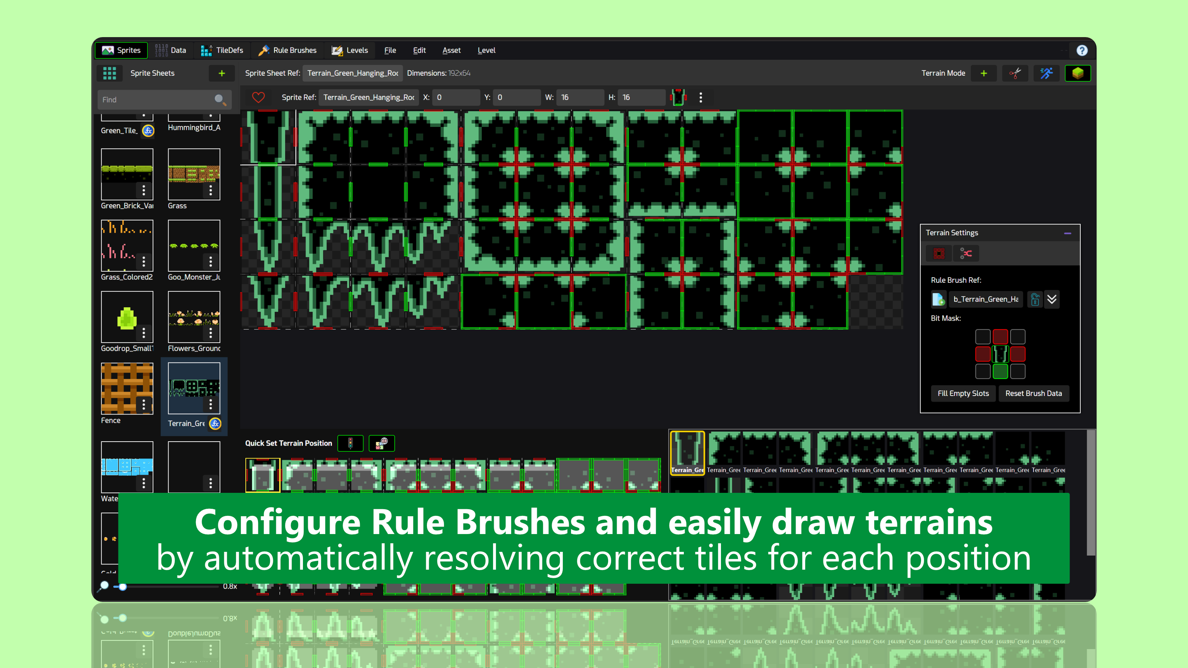Activate the terrain block mode icon

pos(1077,73)
